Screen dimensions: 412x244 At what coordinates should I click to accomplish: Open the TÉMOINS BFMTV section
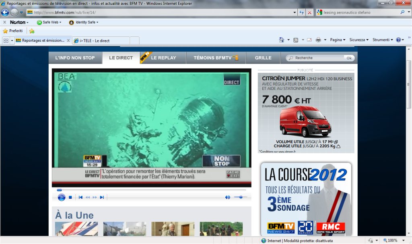coord(216,58)
